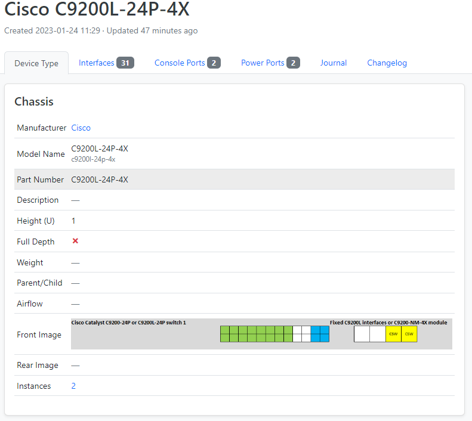Click the Parent/Child label

[x=39, y=283]
